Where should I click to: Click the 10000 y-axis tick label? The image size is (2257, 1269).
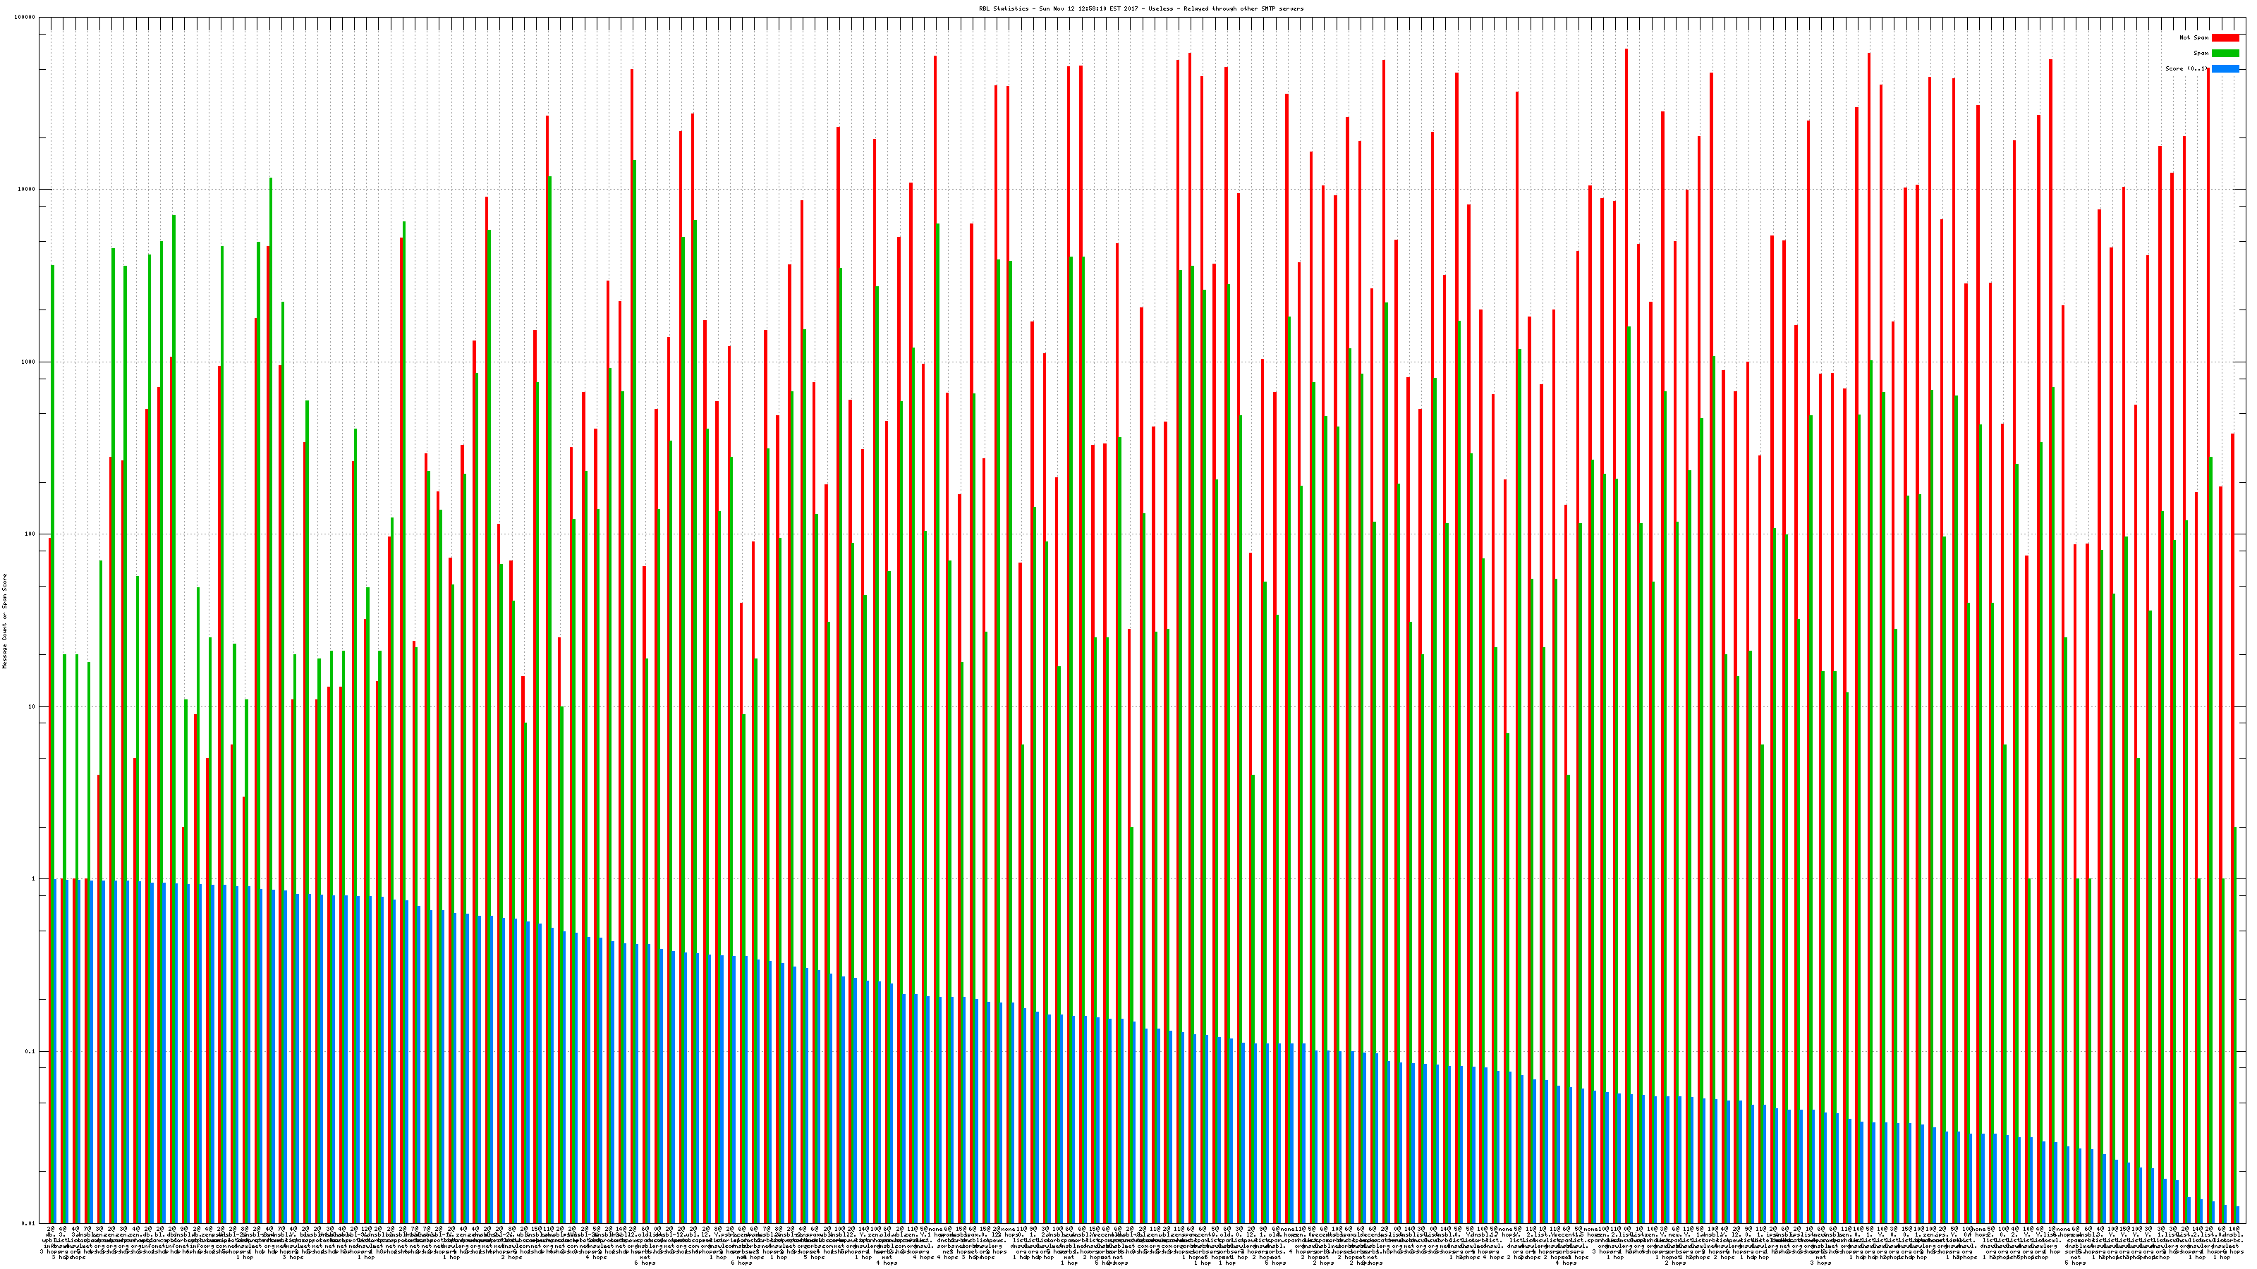coord(28,190)
